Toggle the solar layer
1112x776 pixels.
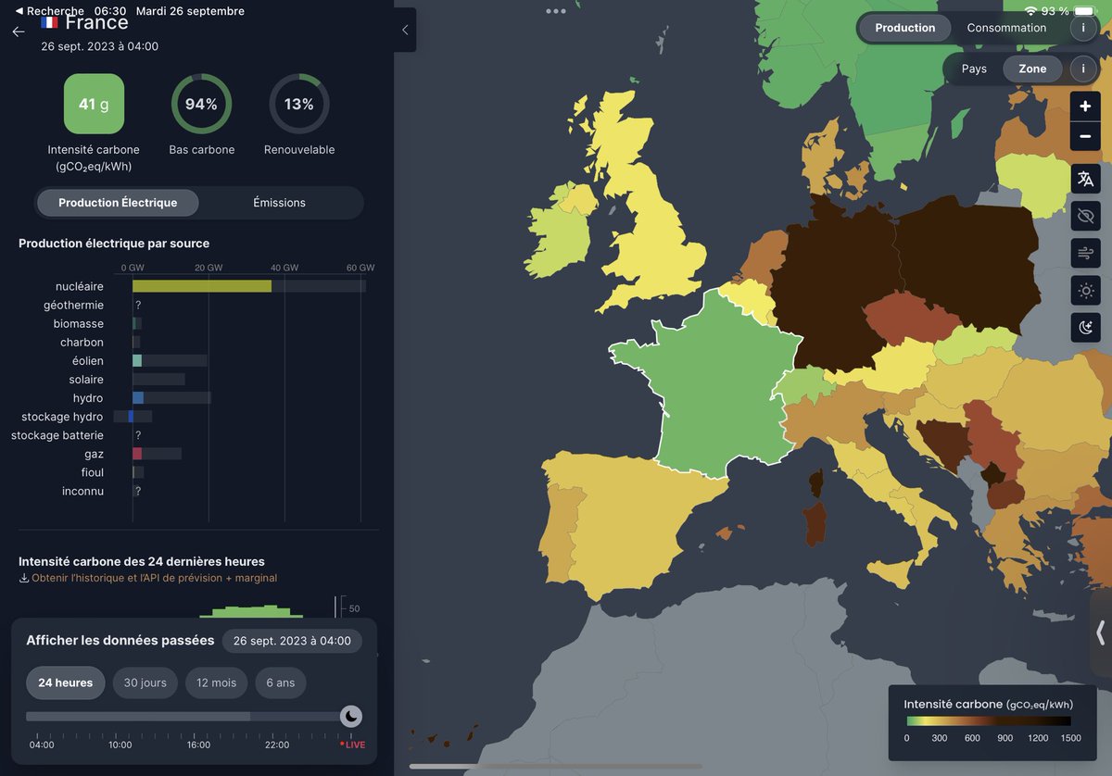[1085, 290]
